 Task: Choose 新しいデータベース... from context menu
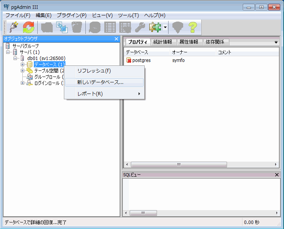point(104,82)
